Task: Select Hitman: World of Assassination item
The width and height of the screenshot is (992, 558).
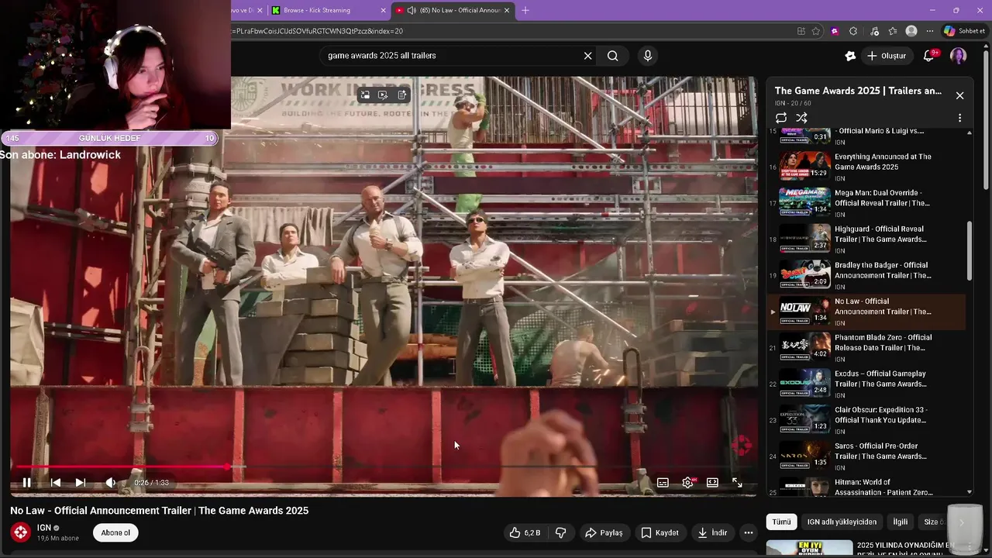Action: click(866, 486)
